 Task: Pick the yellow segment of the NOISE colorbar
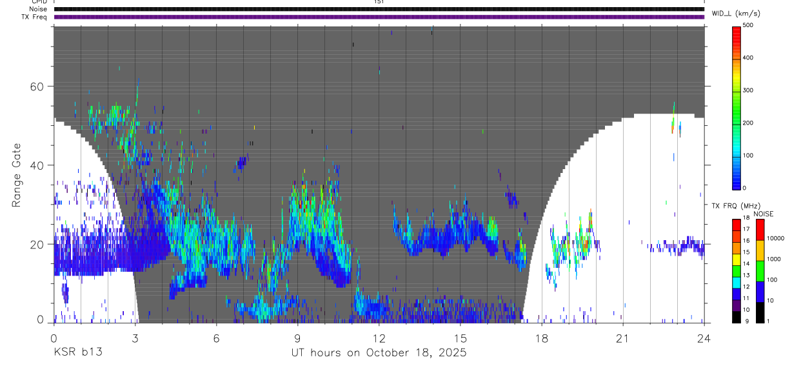tap(760, 250)
